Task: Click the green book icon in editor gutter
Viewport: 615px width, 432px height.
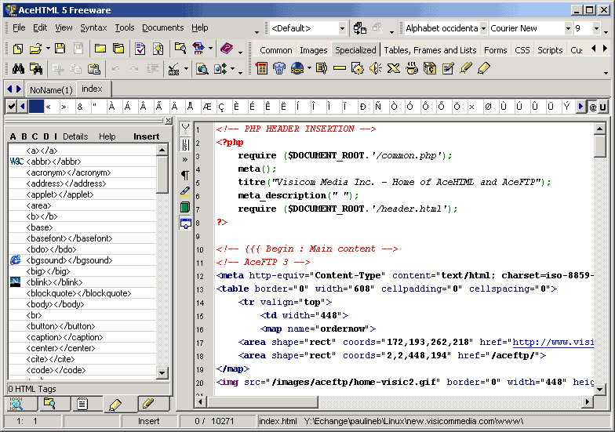Action: coord(185,207)
